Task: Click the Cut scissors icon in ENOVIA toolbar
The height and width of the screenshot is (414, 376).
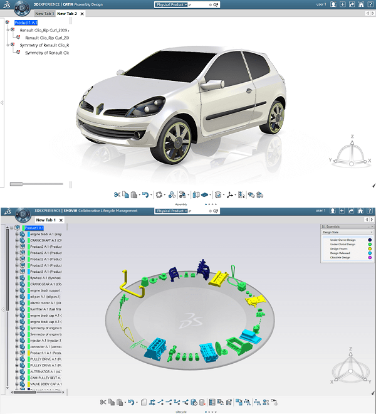Action: pos(103,402)
